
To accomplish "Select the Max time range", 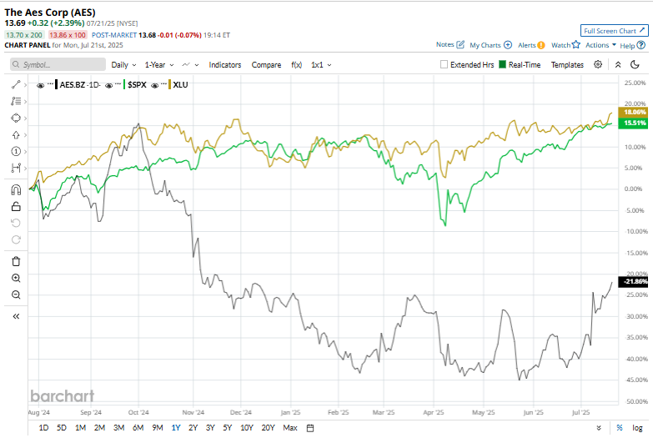I will click(x=290, y=428).
